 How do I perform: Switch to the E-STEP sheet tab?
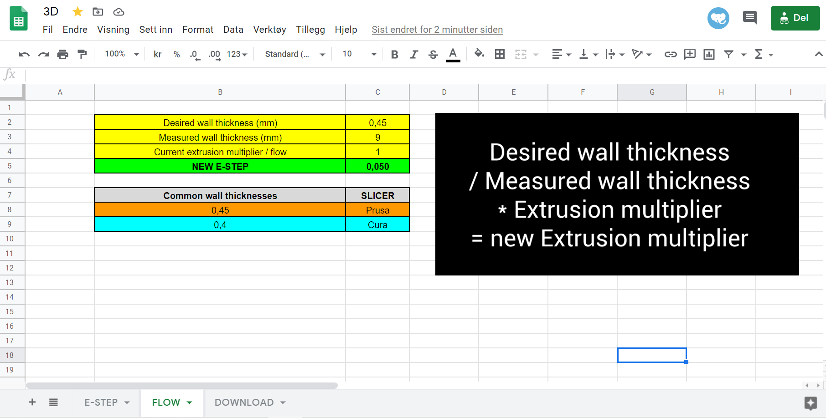(107, 403)
